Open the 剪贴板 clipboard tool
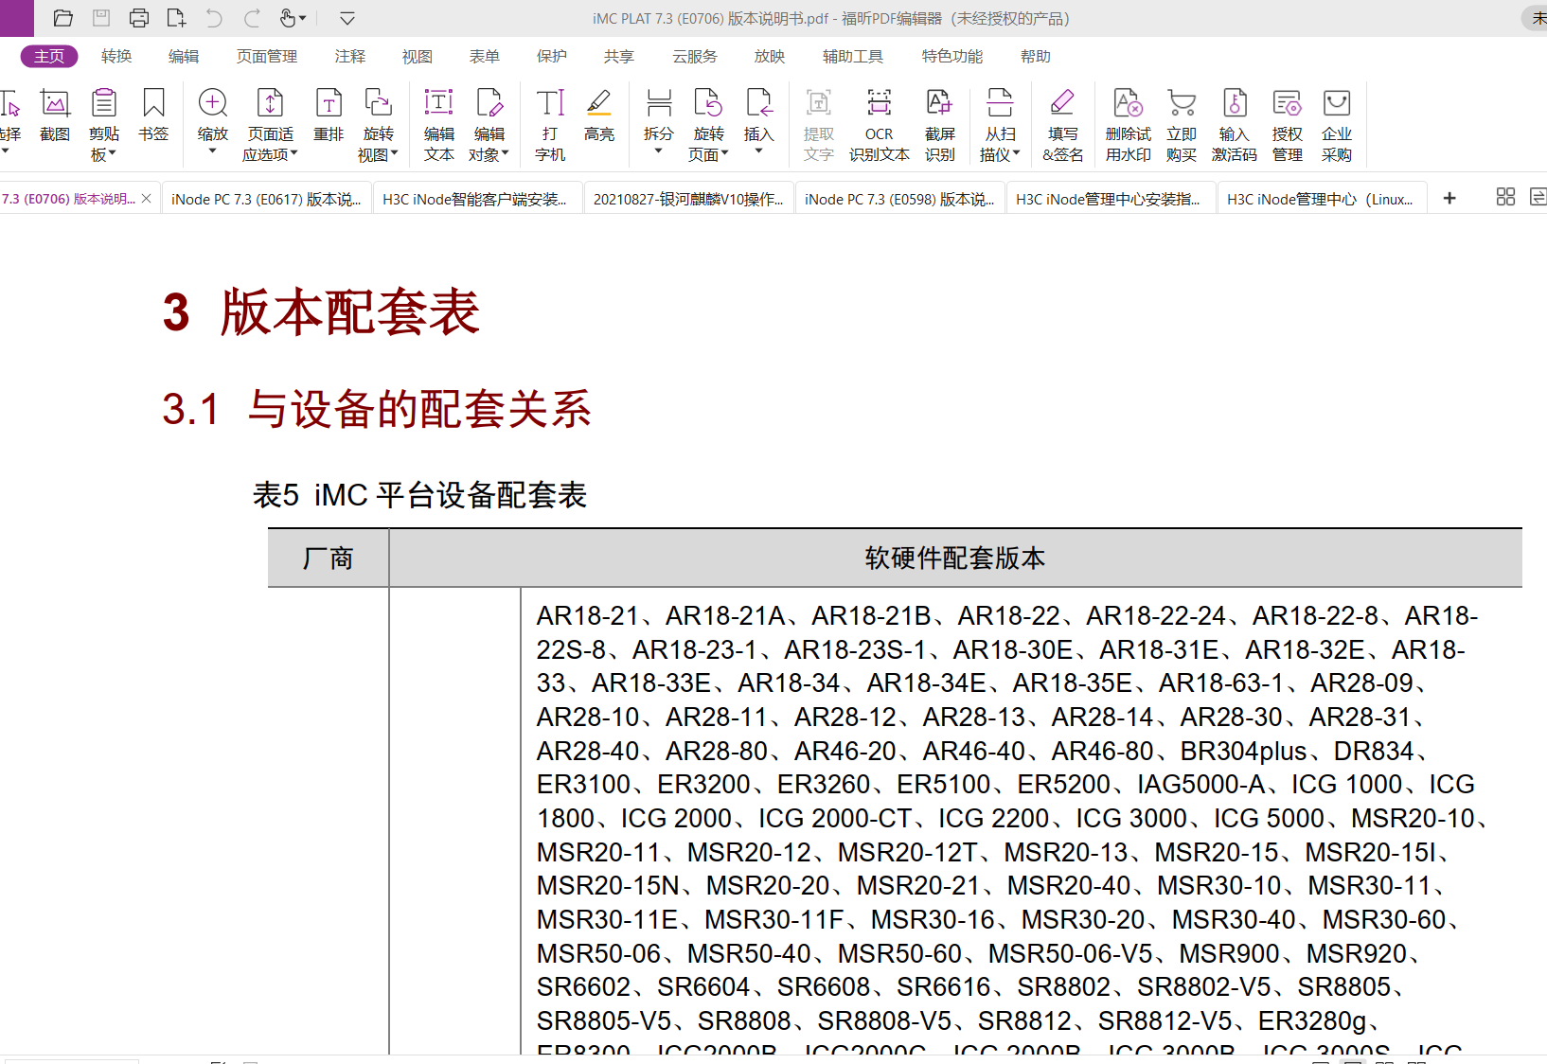The image size is (1547, 1064). 104,125
